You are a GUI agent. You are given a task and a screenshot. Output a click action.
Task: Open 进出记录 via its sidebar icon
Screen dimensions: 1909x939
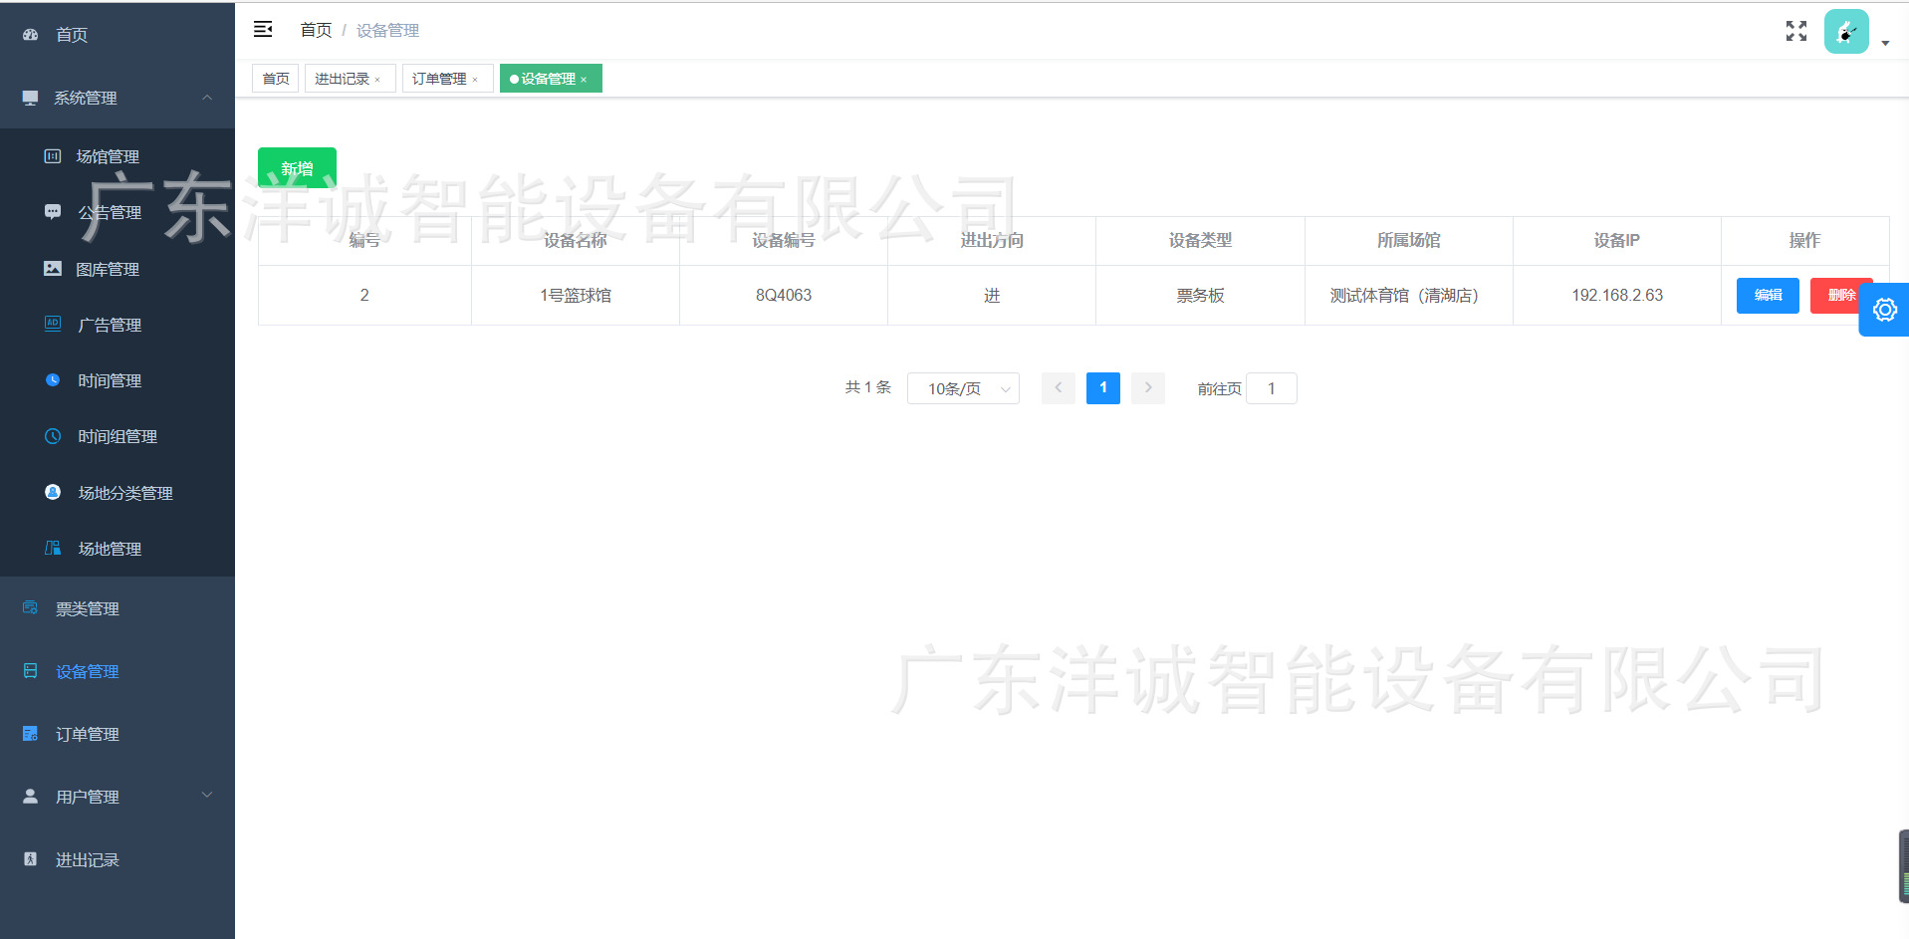point(28,858)
